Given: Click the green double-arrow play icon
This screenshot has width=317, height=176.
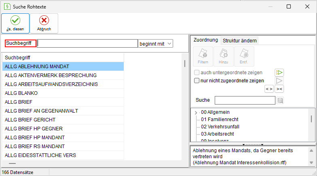Looking at the screenshot, I should tap(279, 73).
